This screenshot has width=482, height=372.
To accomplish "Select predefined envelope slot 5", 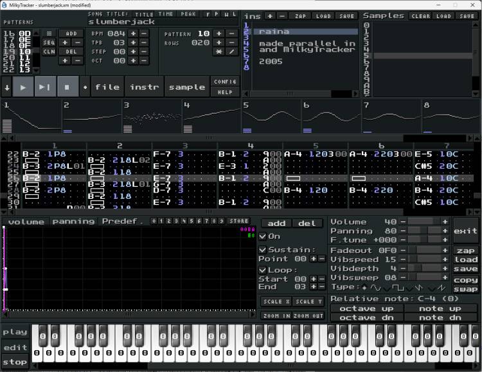I will point(192,221).
